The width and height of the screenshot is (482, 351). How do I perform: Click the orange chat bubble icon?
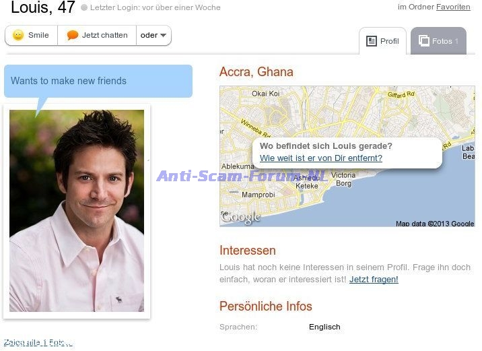(x=73, y=35)
